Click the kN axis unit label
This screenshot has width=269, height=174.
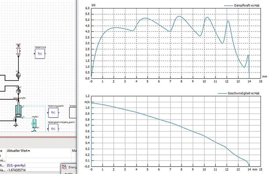(x=93, y=5)
